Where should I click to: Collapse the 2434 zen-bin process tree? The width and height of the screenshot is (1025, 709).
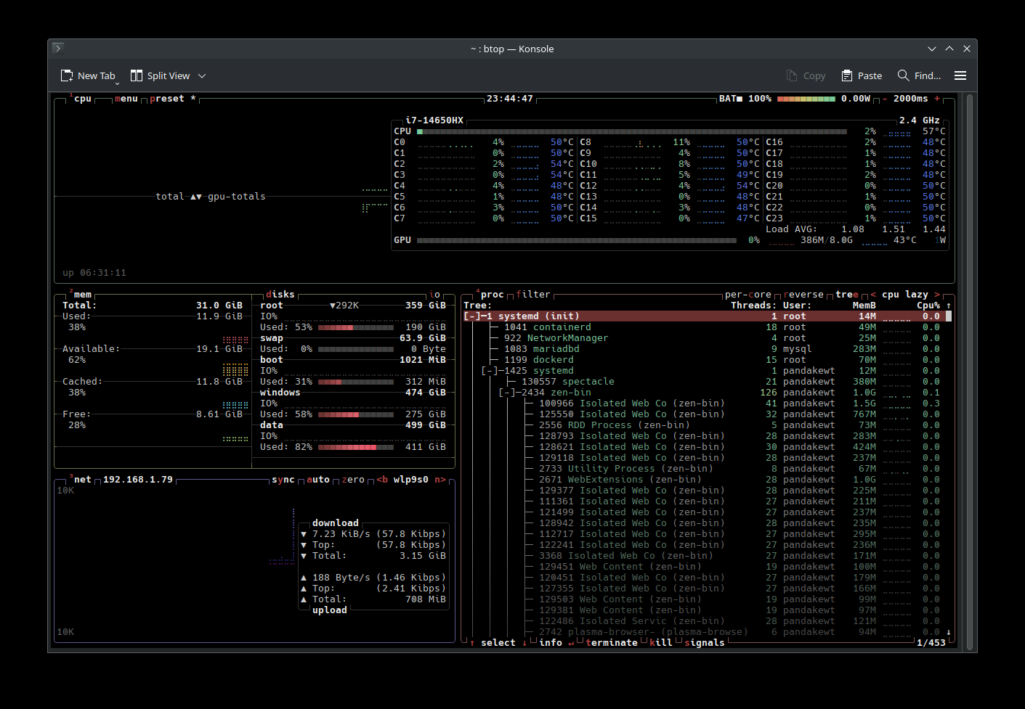[506, 393]
